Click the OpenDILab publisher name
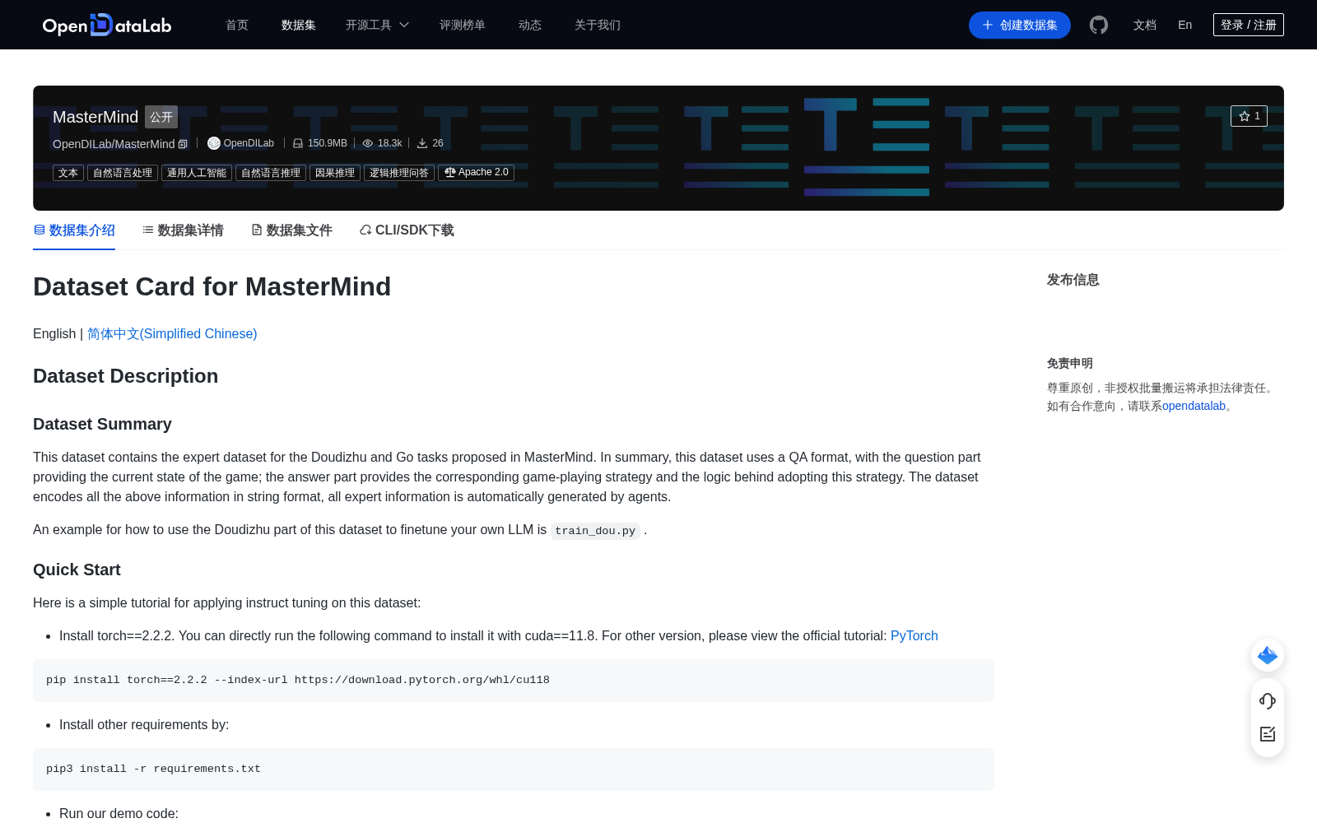Screen dimensions: 1317x823 249,143
